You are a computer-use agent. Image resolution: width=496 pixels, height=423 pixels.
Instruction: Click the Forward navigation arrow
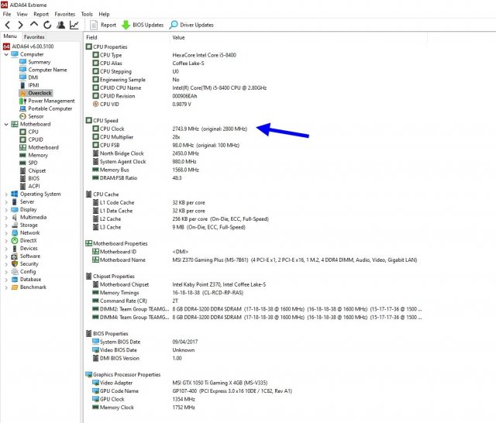coord(21,25)
